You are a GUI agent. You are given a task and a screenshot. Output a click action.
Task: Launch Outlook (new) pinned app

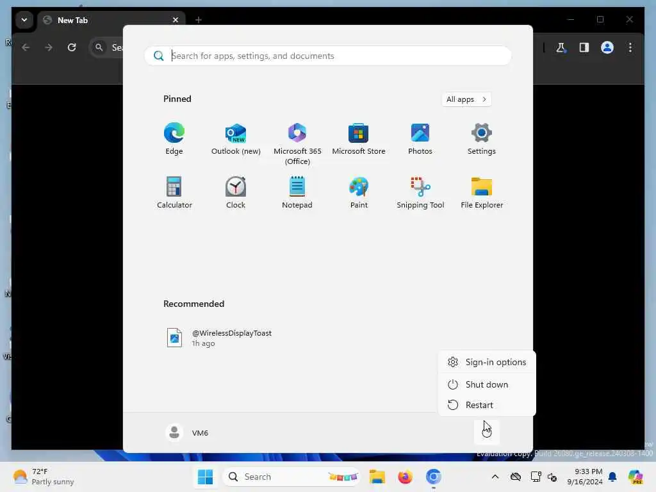coord(236,139)
